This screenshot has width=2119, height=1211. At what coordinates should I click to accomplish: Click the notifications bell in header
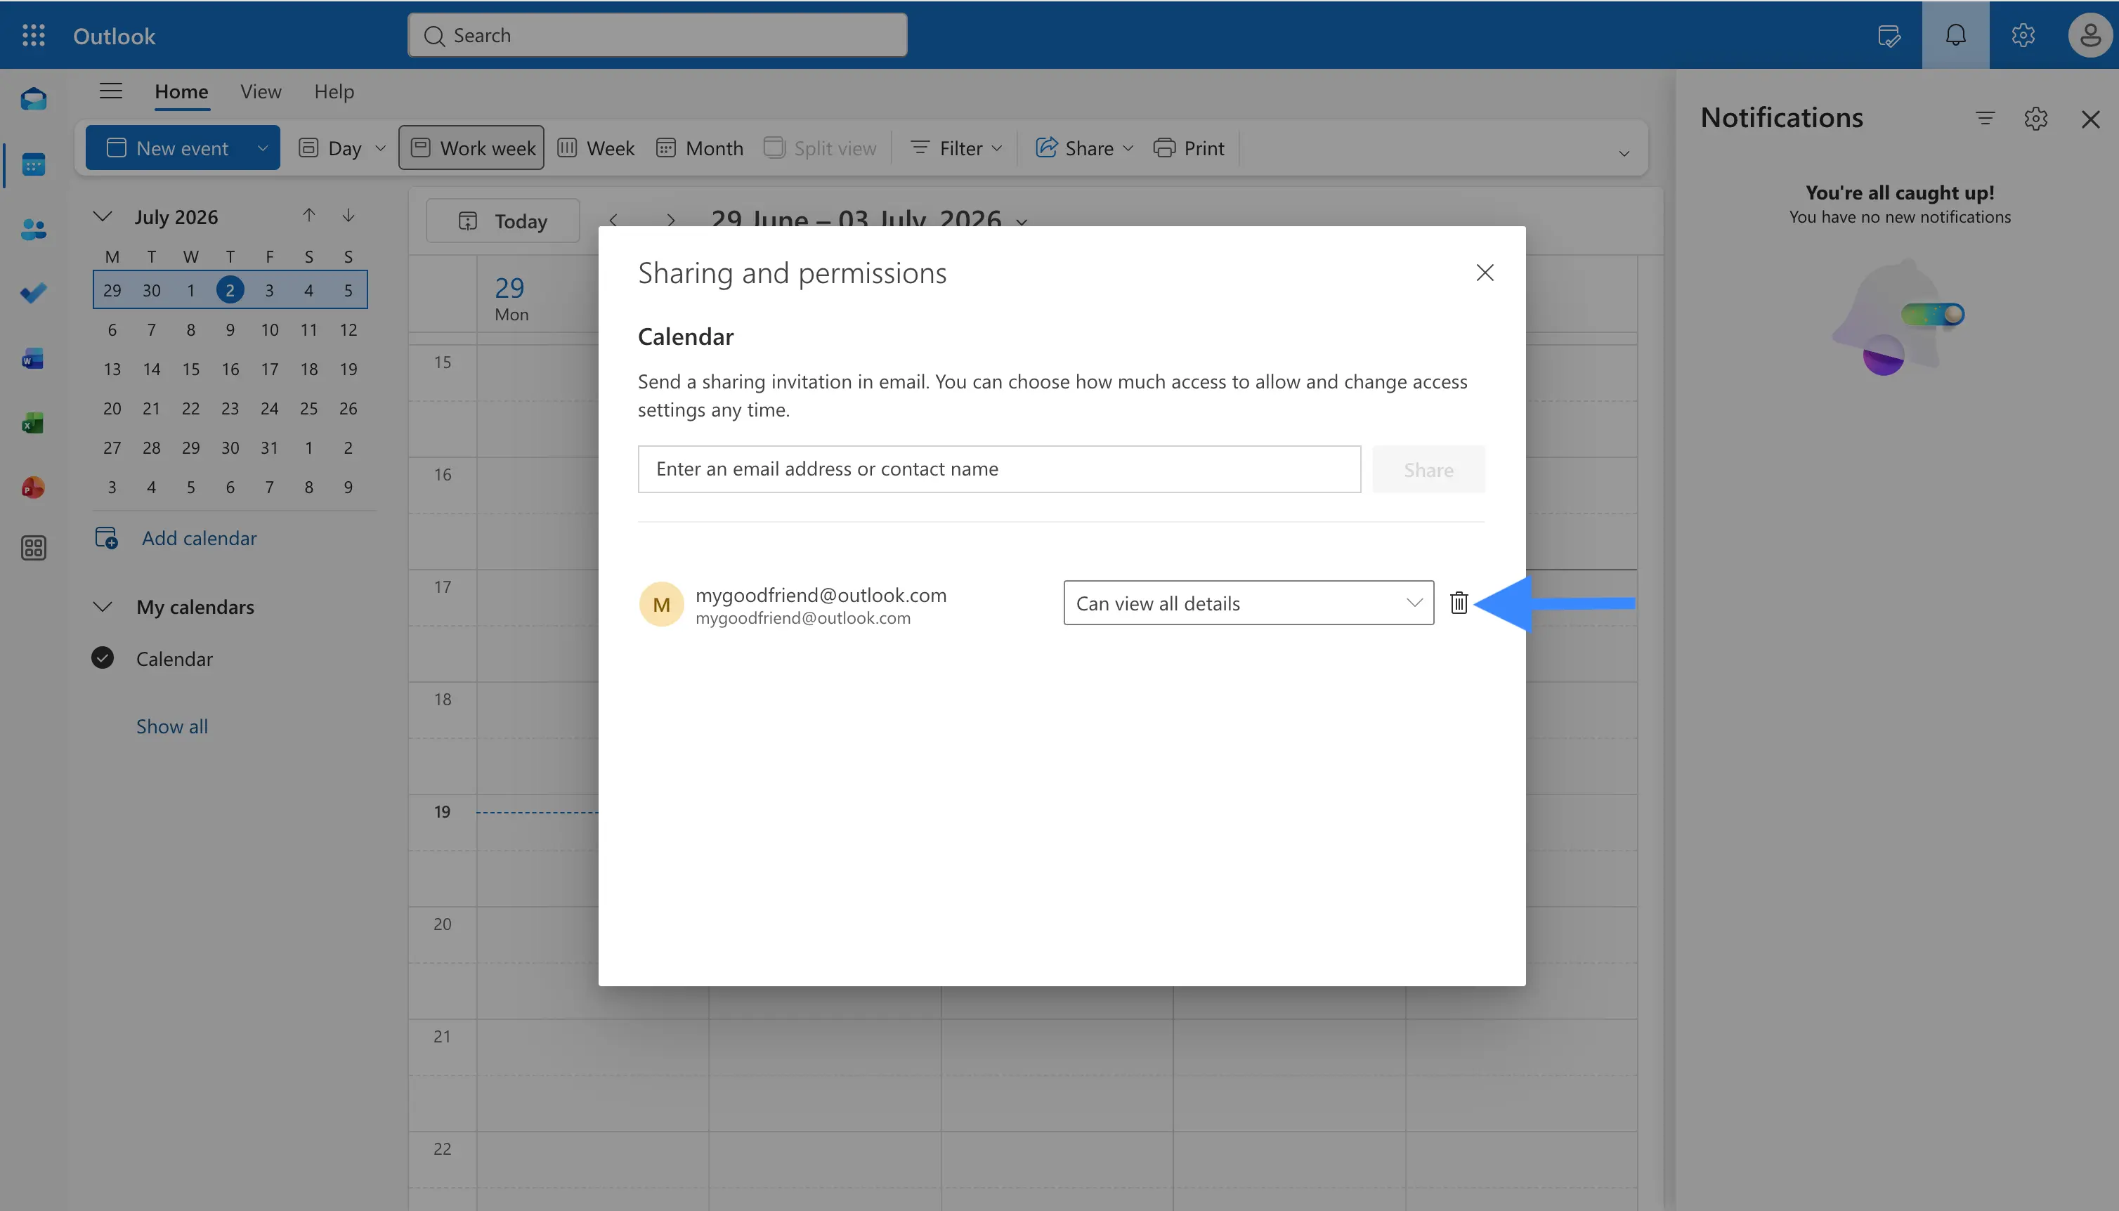[x=1955, y=35]
